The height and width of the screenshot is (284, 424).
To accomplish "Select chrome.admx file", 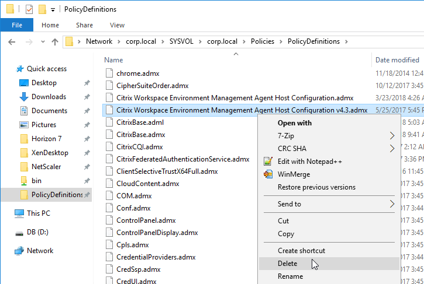I will pos(137,73).
